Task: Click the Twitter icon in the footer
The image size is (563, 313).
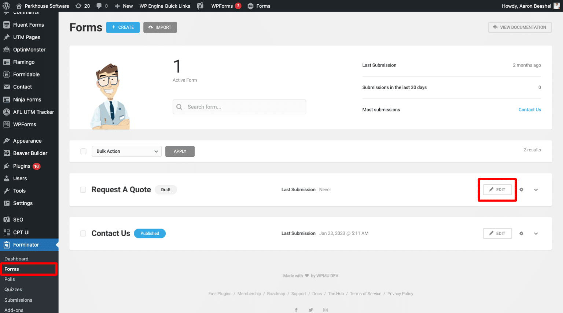Action: (x=310, y=310)
